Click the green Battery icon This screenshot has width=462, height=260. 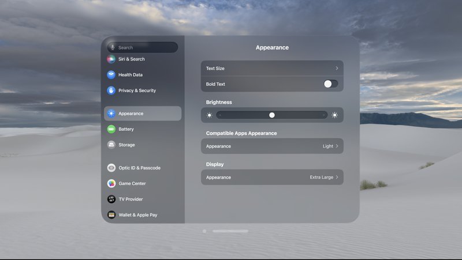pyautogui.click(x=111, y=129)
